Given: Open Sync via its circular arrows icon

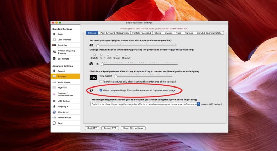Looking at the screenshot, I should [54, 123].
